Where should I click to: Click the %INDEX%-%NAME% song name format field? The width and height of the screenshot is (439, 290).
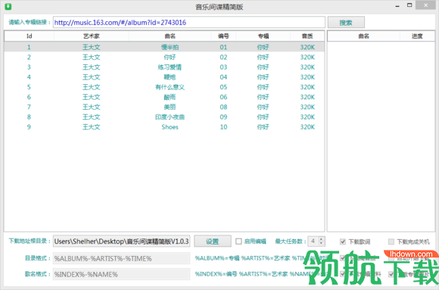pos(122,274)
